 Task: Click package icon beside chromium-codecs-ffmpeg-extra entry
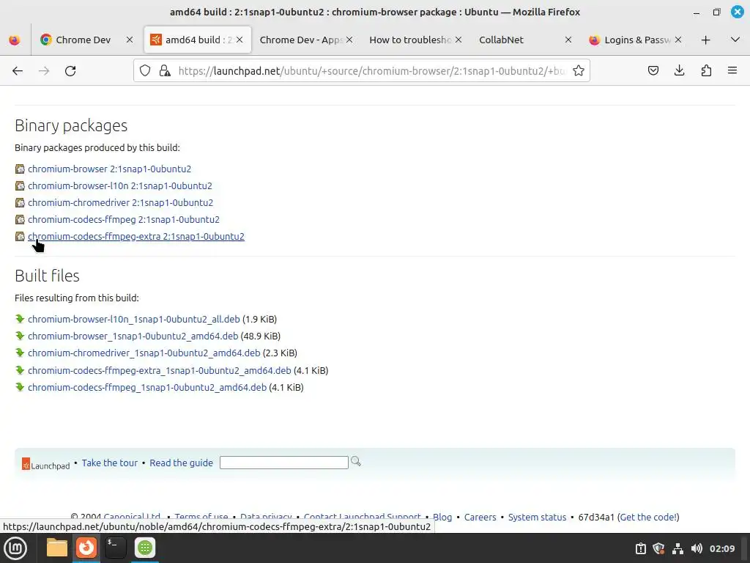(20, 237)
